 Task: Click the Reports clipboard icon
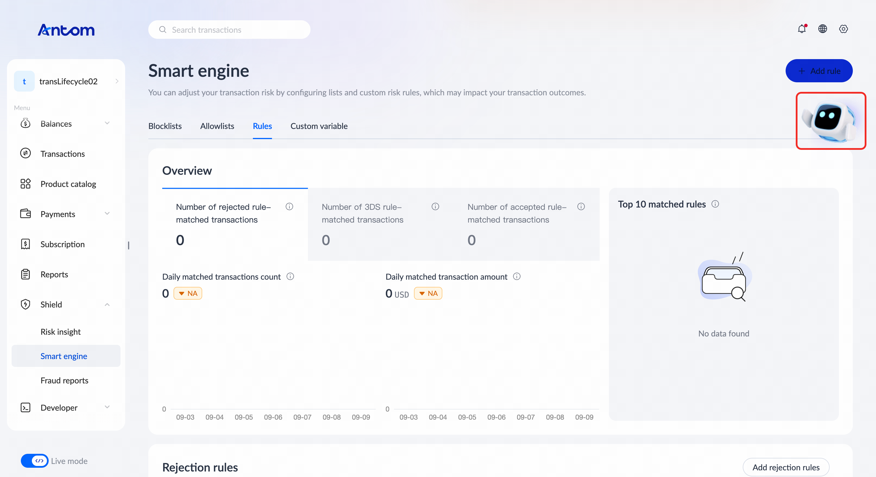[25, 274]
